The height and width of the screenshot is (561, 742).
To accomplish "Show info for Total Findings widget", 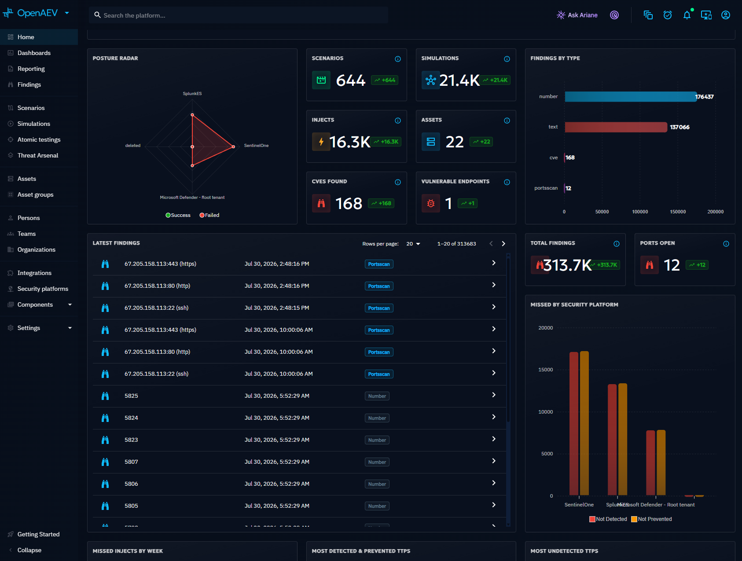I will pos(617,244).
